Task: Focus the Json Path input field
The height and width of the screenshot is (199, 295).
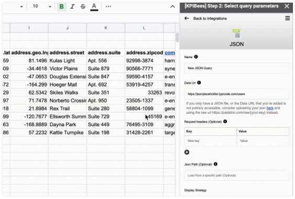Action: tap(236, 175)
